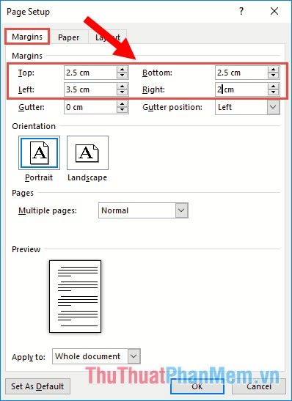
Task: Click the Left margin input field
Action: point(90,89)
